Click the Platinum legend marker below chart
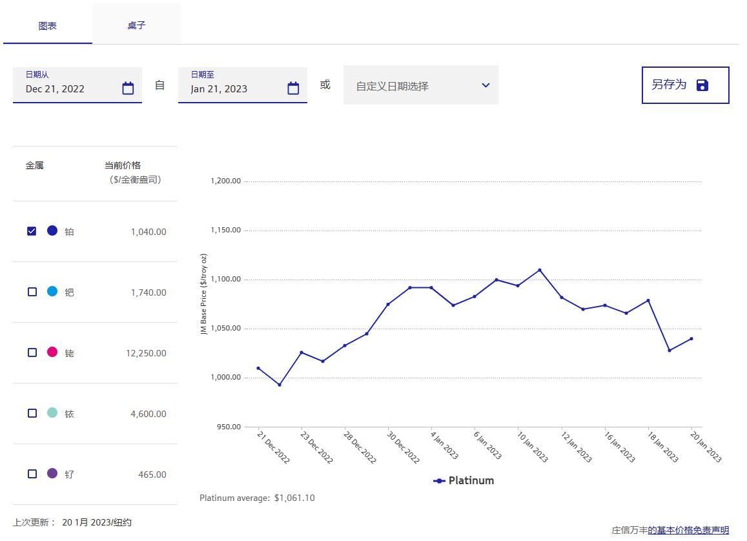Image resolution: width=747 pixels, height=541 pixels. coord(439,481)
